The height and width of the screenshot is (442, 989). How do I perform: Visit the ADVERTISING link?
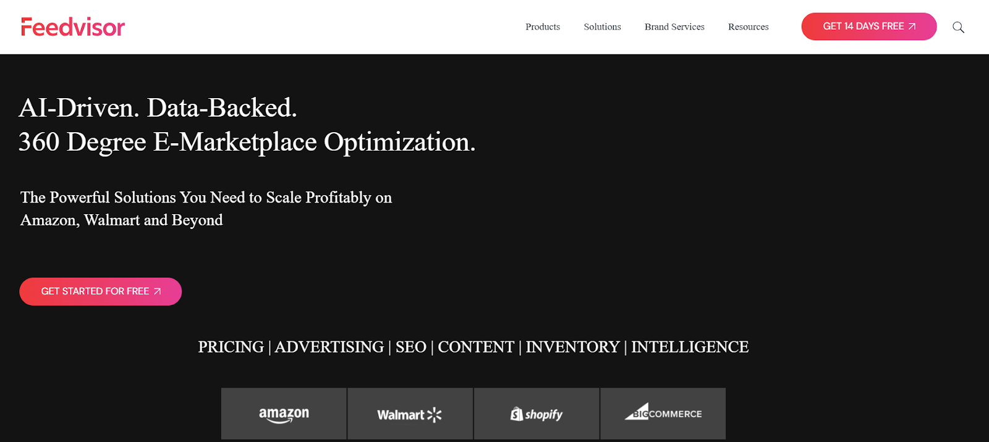[x=329, y=347]
